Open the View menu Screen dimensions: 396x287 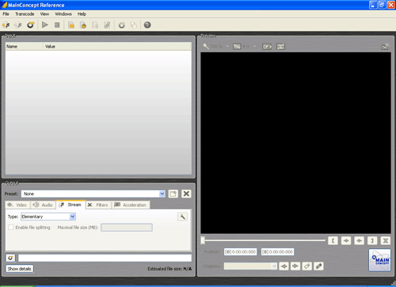pos(44,14)
